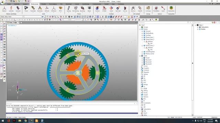Select the Contacts item in the tree
Image resolution: width=220 pixels, height=123 pixels.
146,70
